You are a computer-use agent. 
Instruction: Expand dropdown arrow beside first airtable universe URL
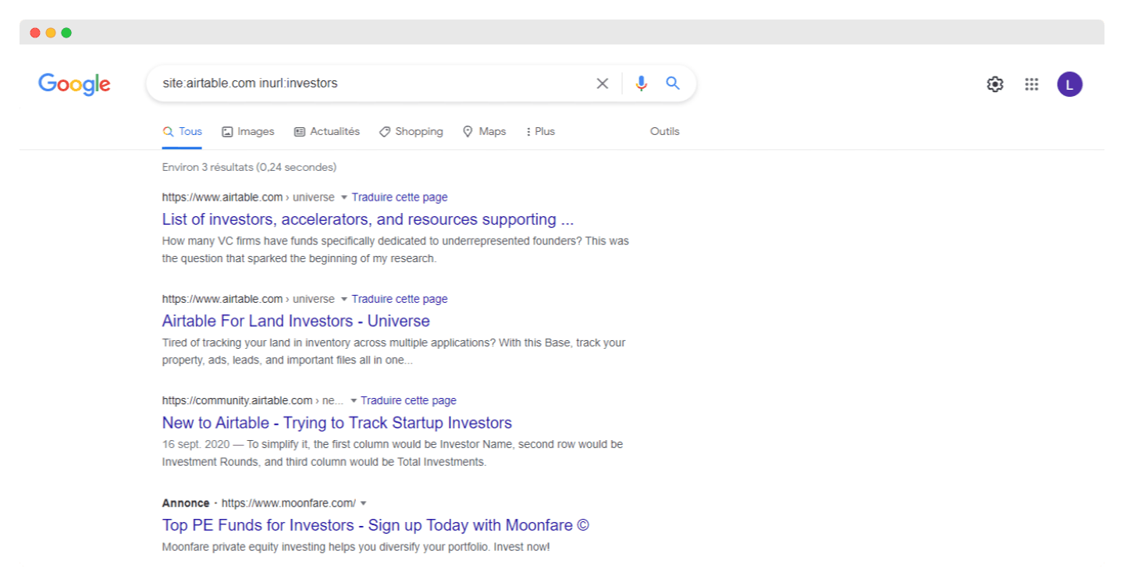tap(343, 197)
